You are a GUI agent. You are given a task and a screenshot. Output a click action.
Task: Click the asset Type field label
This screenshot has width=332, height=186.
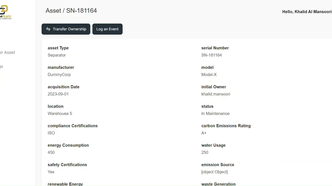click(x=58, y=48)
